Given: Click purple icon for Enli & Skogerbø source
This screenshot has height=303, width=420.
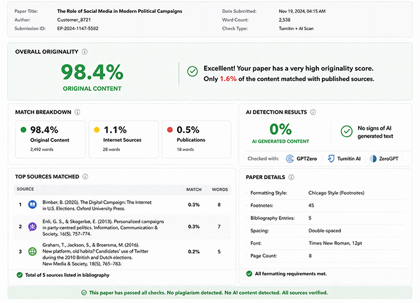Looking at the screenshot, I should [x=32, y=226].
